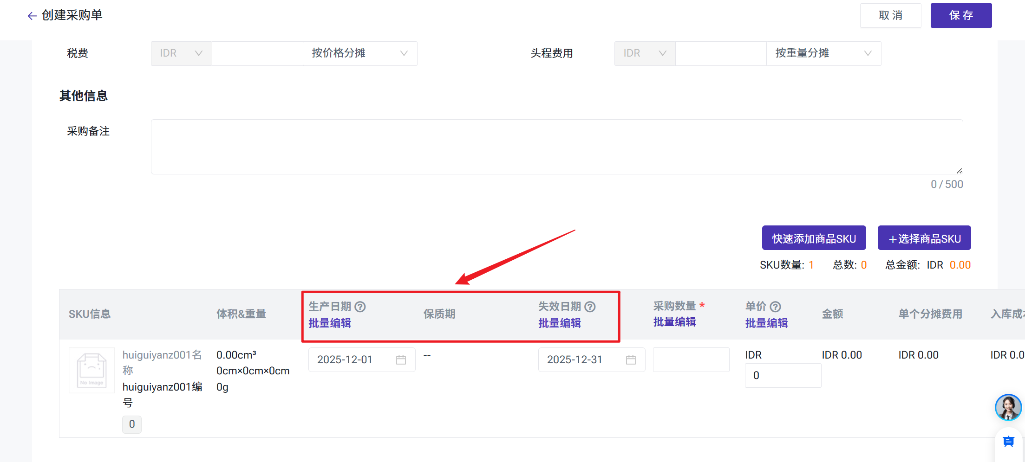Open the 头程费用 currency IDR dropdown

click(645, 53)
